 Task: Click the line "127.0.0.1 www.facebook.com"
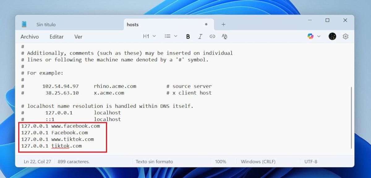click(61, 126)
